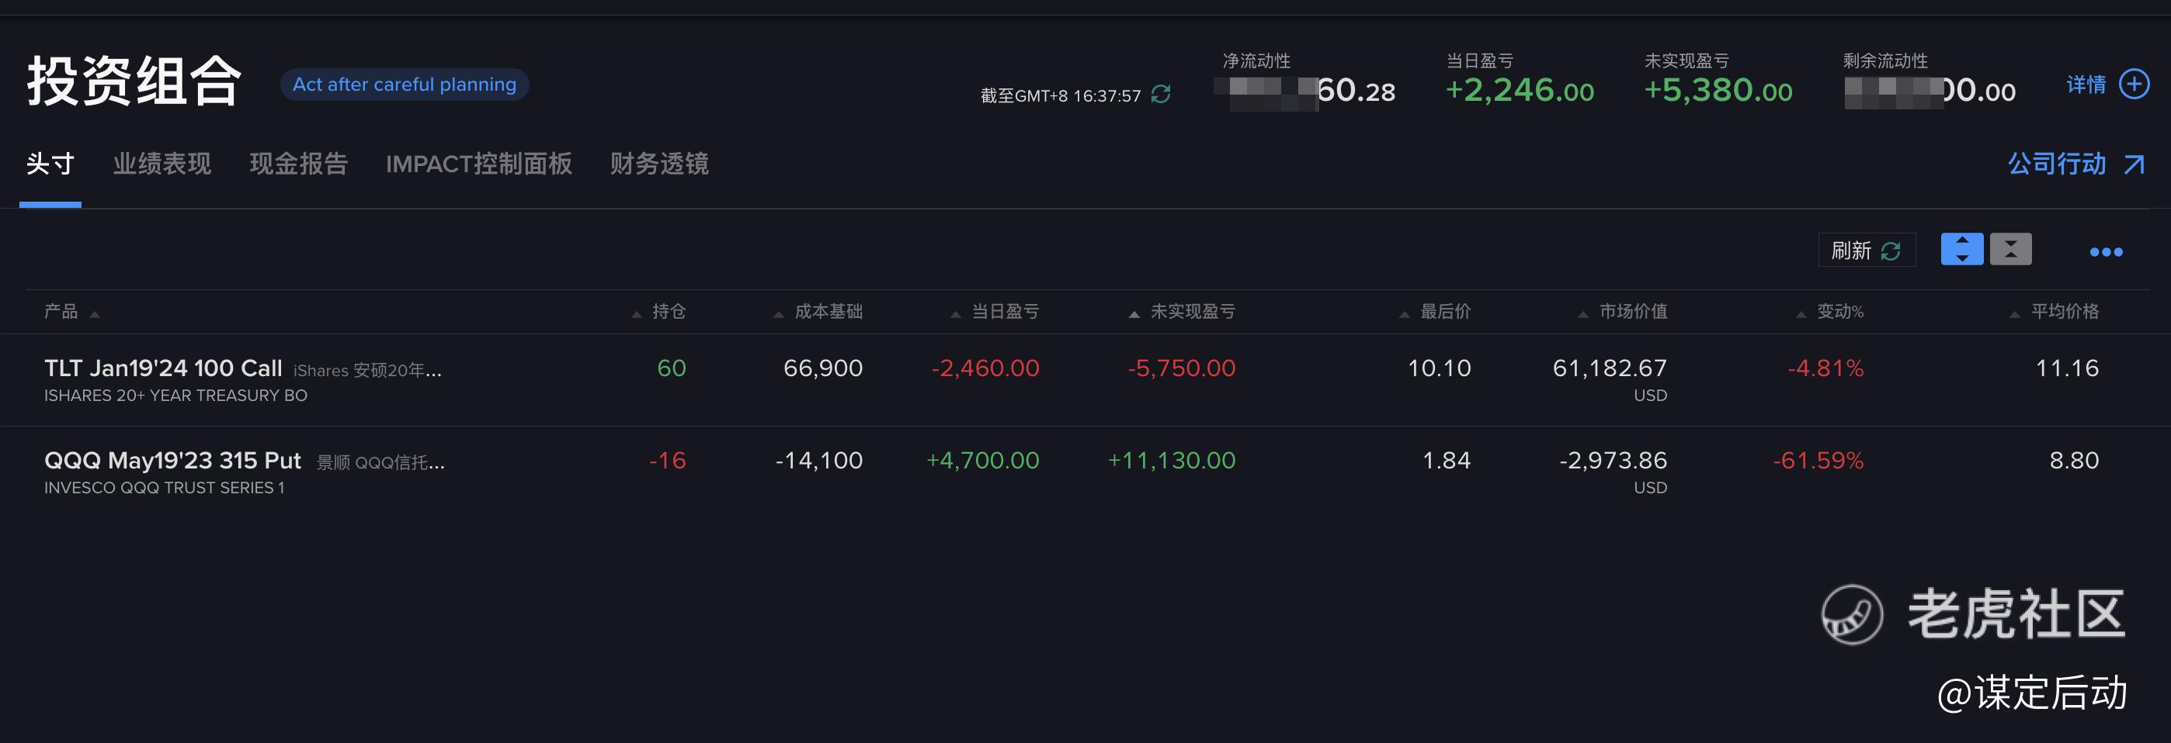The width and height of the screenshot is (2171, 743).
Task: Sort by 变动% column header
Action: (x=1839, y=311)
